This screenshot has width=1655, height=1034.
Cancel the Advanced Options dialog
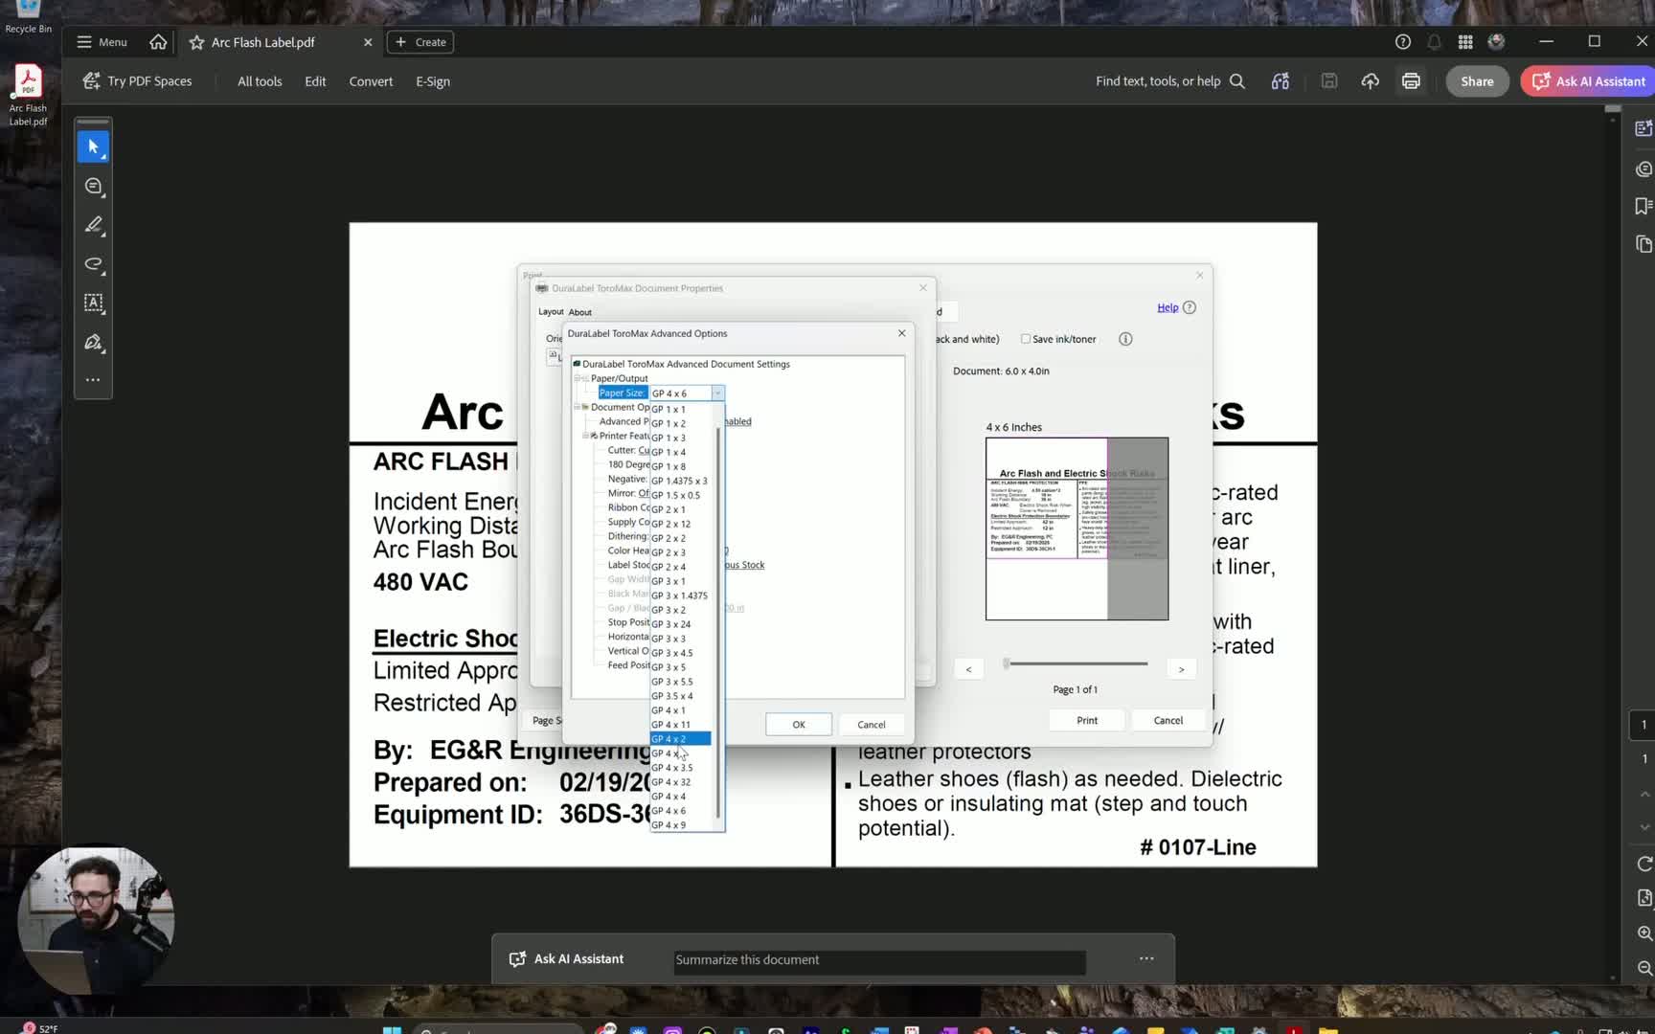(x=872, y=725)
